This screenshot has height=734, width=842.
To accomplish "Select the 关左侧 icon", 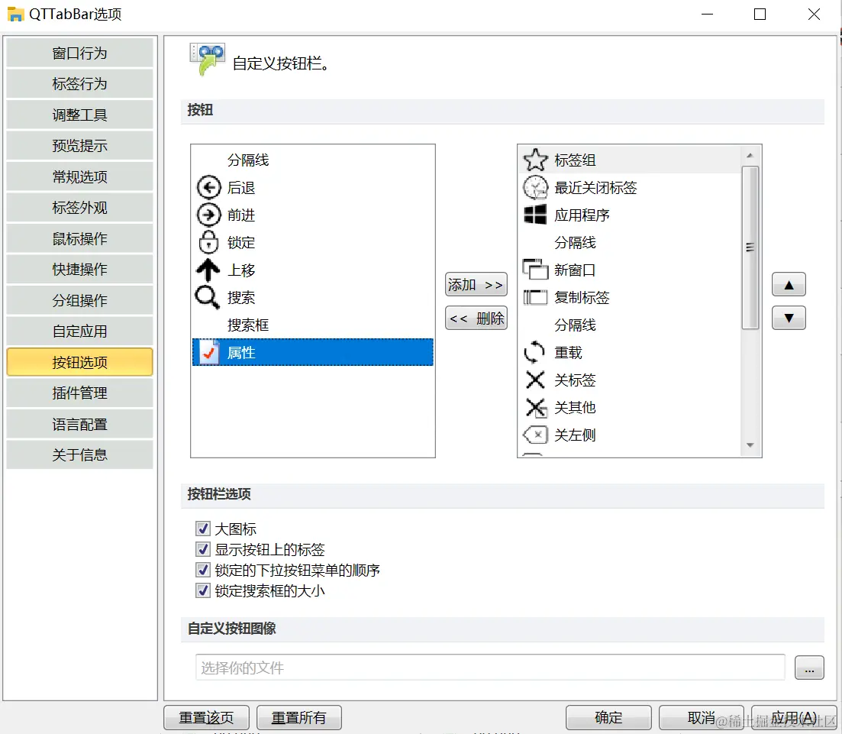I will click(x=535, y=435).
